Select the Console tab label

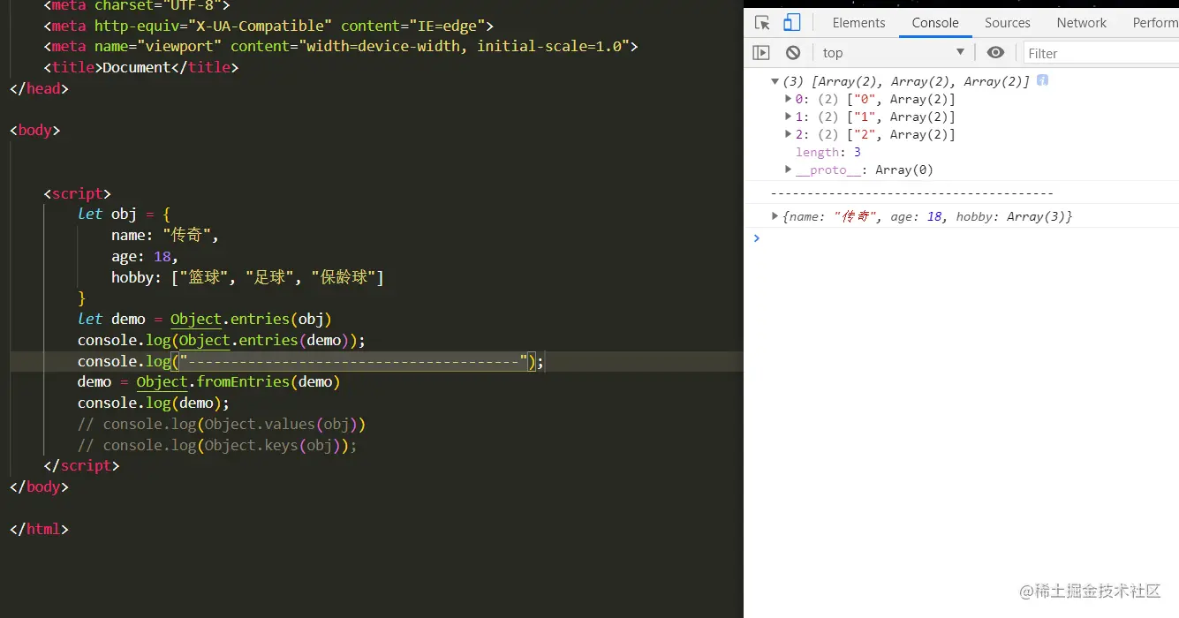coord(935,22)
